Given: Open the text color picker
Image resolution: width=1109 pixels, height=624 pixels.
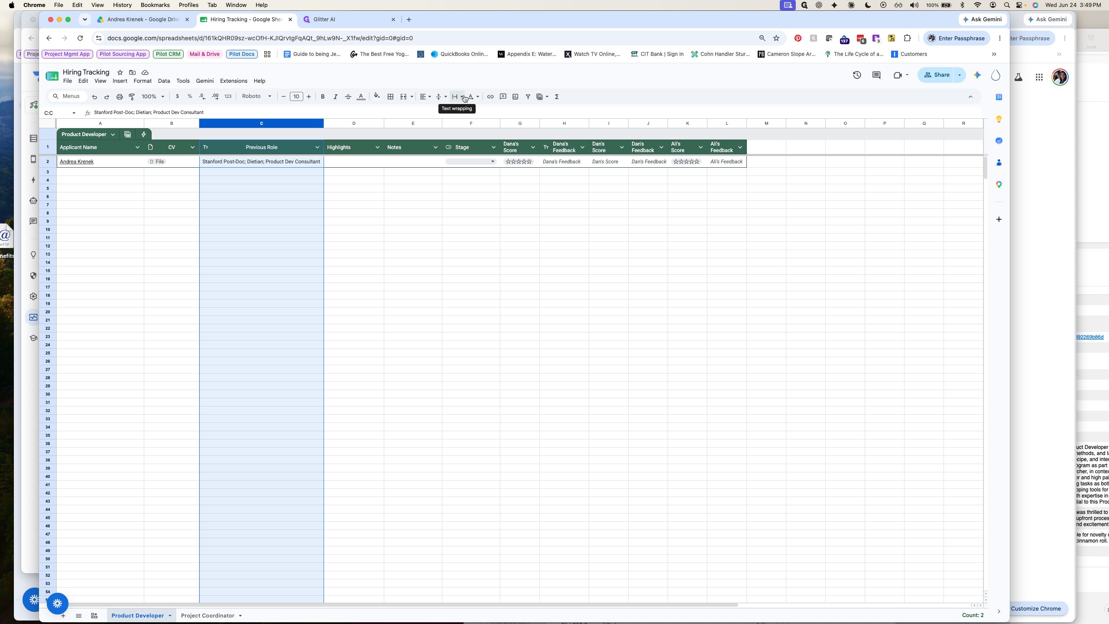Looking at the screenshot, I should pyautogui.click(x=360, y=97).
